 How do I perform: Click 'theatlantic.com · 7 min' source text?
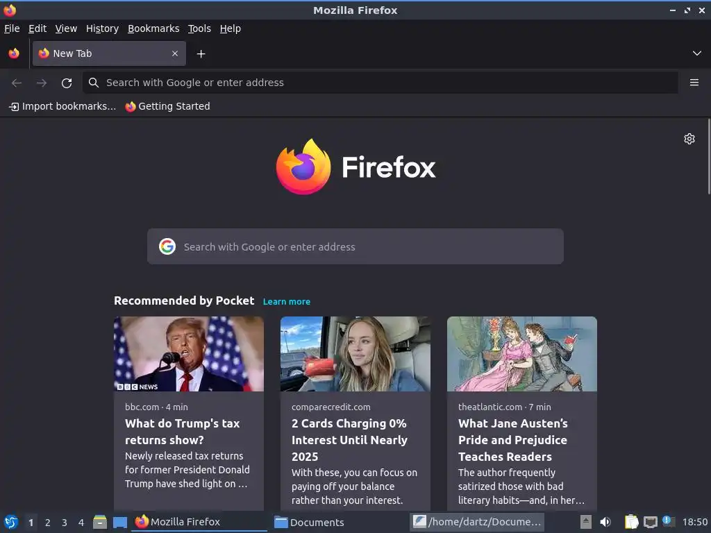pos(505,407)
